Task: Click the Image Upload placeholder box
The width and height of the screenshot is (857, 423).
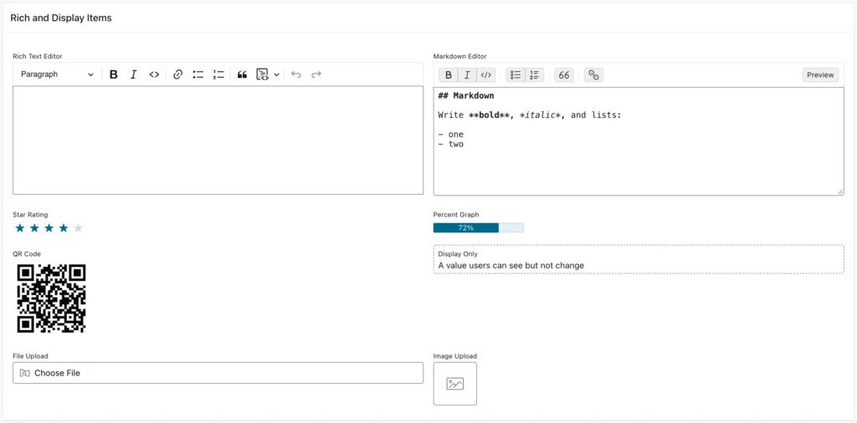Action: 455,384
